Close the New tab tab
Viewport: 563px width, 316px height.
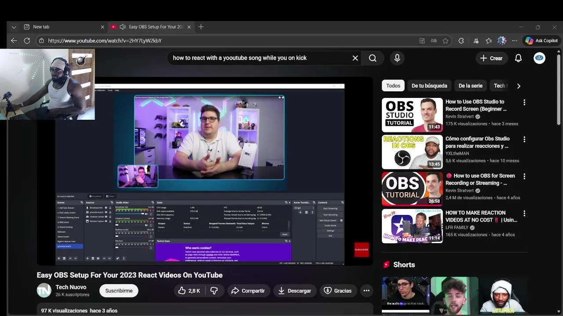(x=102, y=27)
